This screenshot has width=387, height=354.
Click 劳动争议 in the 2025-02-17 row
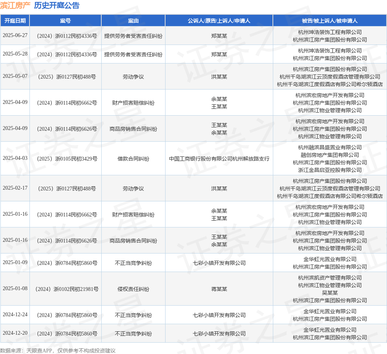point(133,189)
